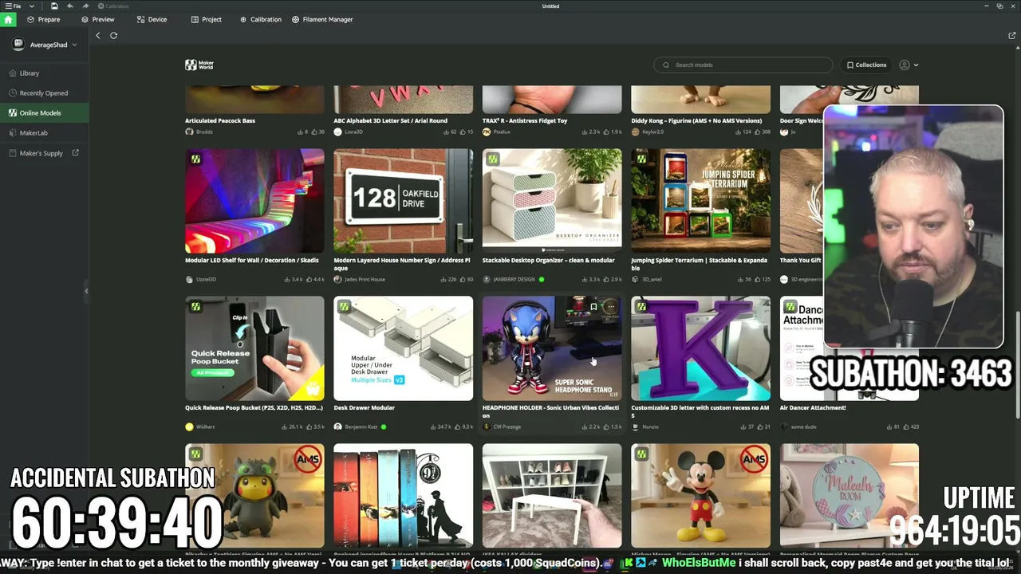Switch to the Prepare tab
The height and width of the screenshot is (574, 1021).
44,19
